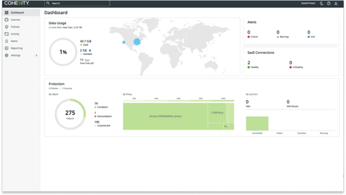Image resolution: width=346 pixels, height=195 pixels.
Task: Open the Dashboard icon in sidebar
Action: coord(7,13)
